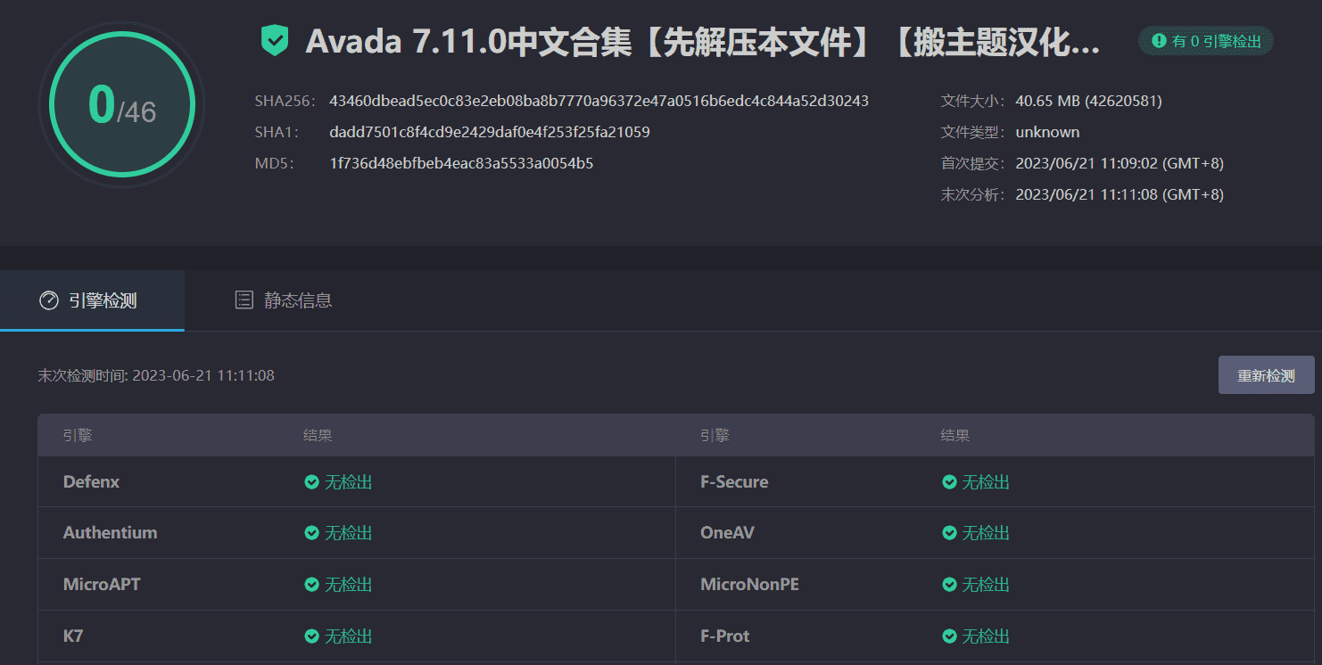Click the 0/46 detection score circle
1322x665 pixels.
click(122, 105)
